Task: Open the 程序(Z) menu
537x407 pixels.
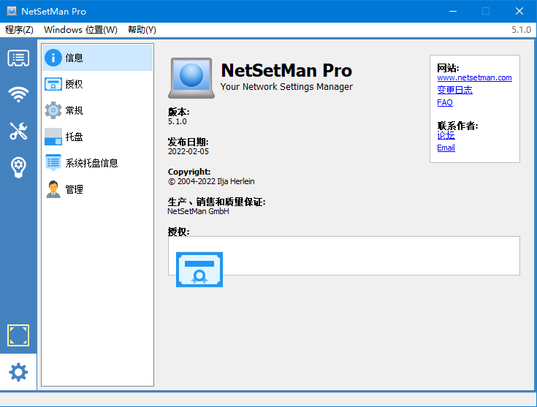Action: point(19,30)
